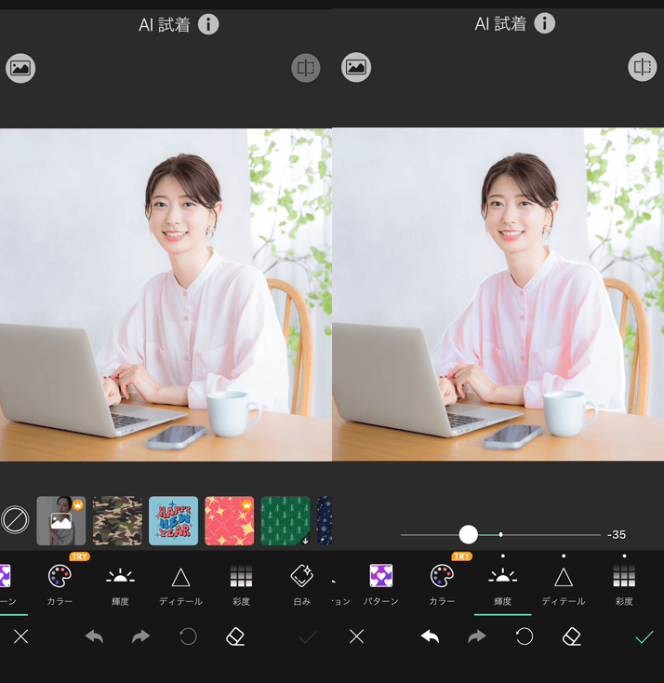Click the -35 slider value
The image size is (664, 683).
click(x=617, y=534)
